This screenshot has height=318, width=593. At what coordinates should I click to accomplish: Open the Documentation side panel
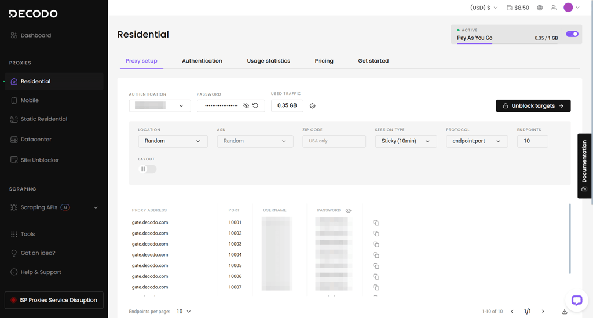[x=584, y=166]
